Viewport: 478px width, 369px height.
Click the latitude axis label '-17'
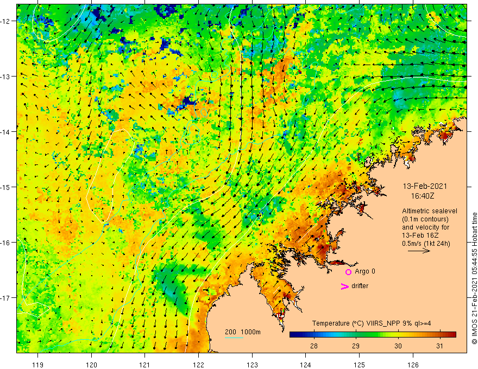click(x=5, y=298)
